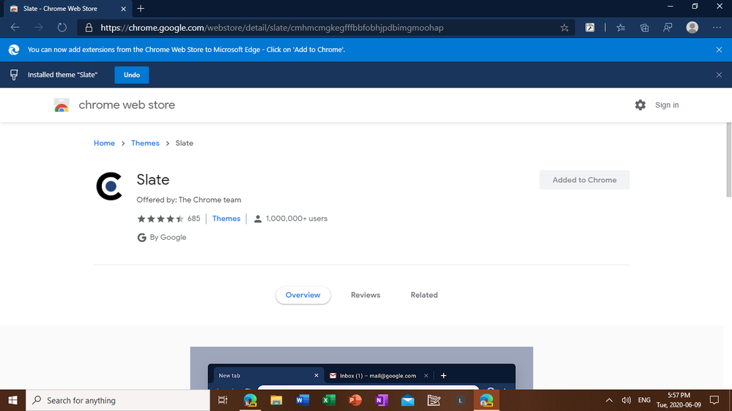The height and width of the screenshot is (411, 732).
Task: Click the 1,000,000+ users count
Action: point(297,219)
